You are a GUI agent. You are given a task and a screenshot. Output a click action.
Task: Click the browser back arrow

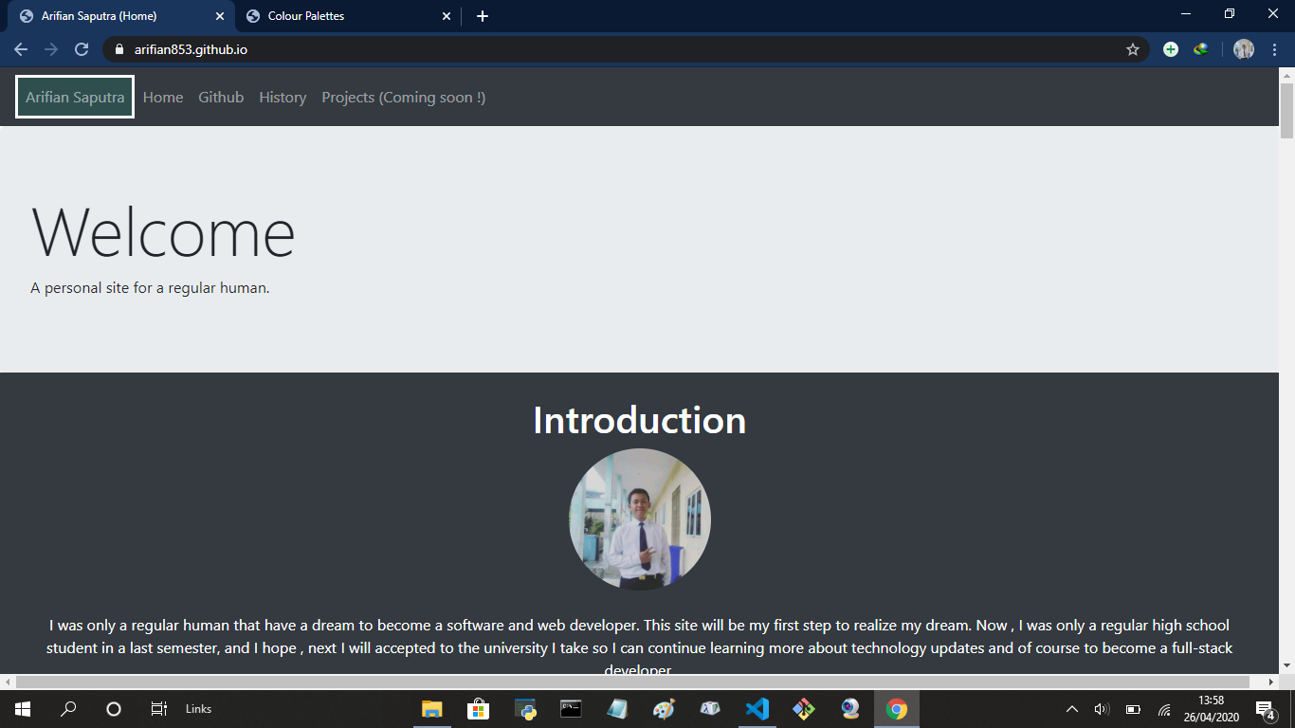pos(21,49)
